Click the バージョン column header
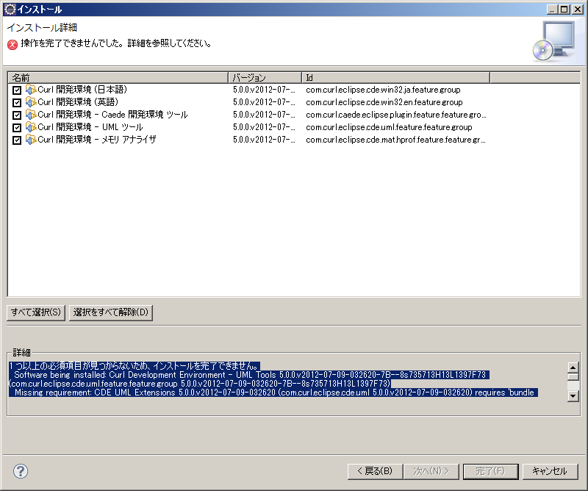 click(265, 77)
